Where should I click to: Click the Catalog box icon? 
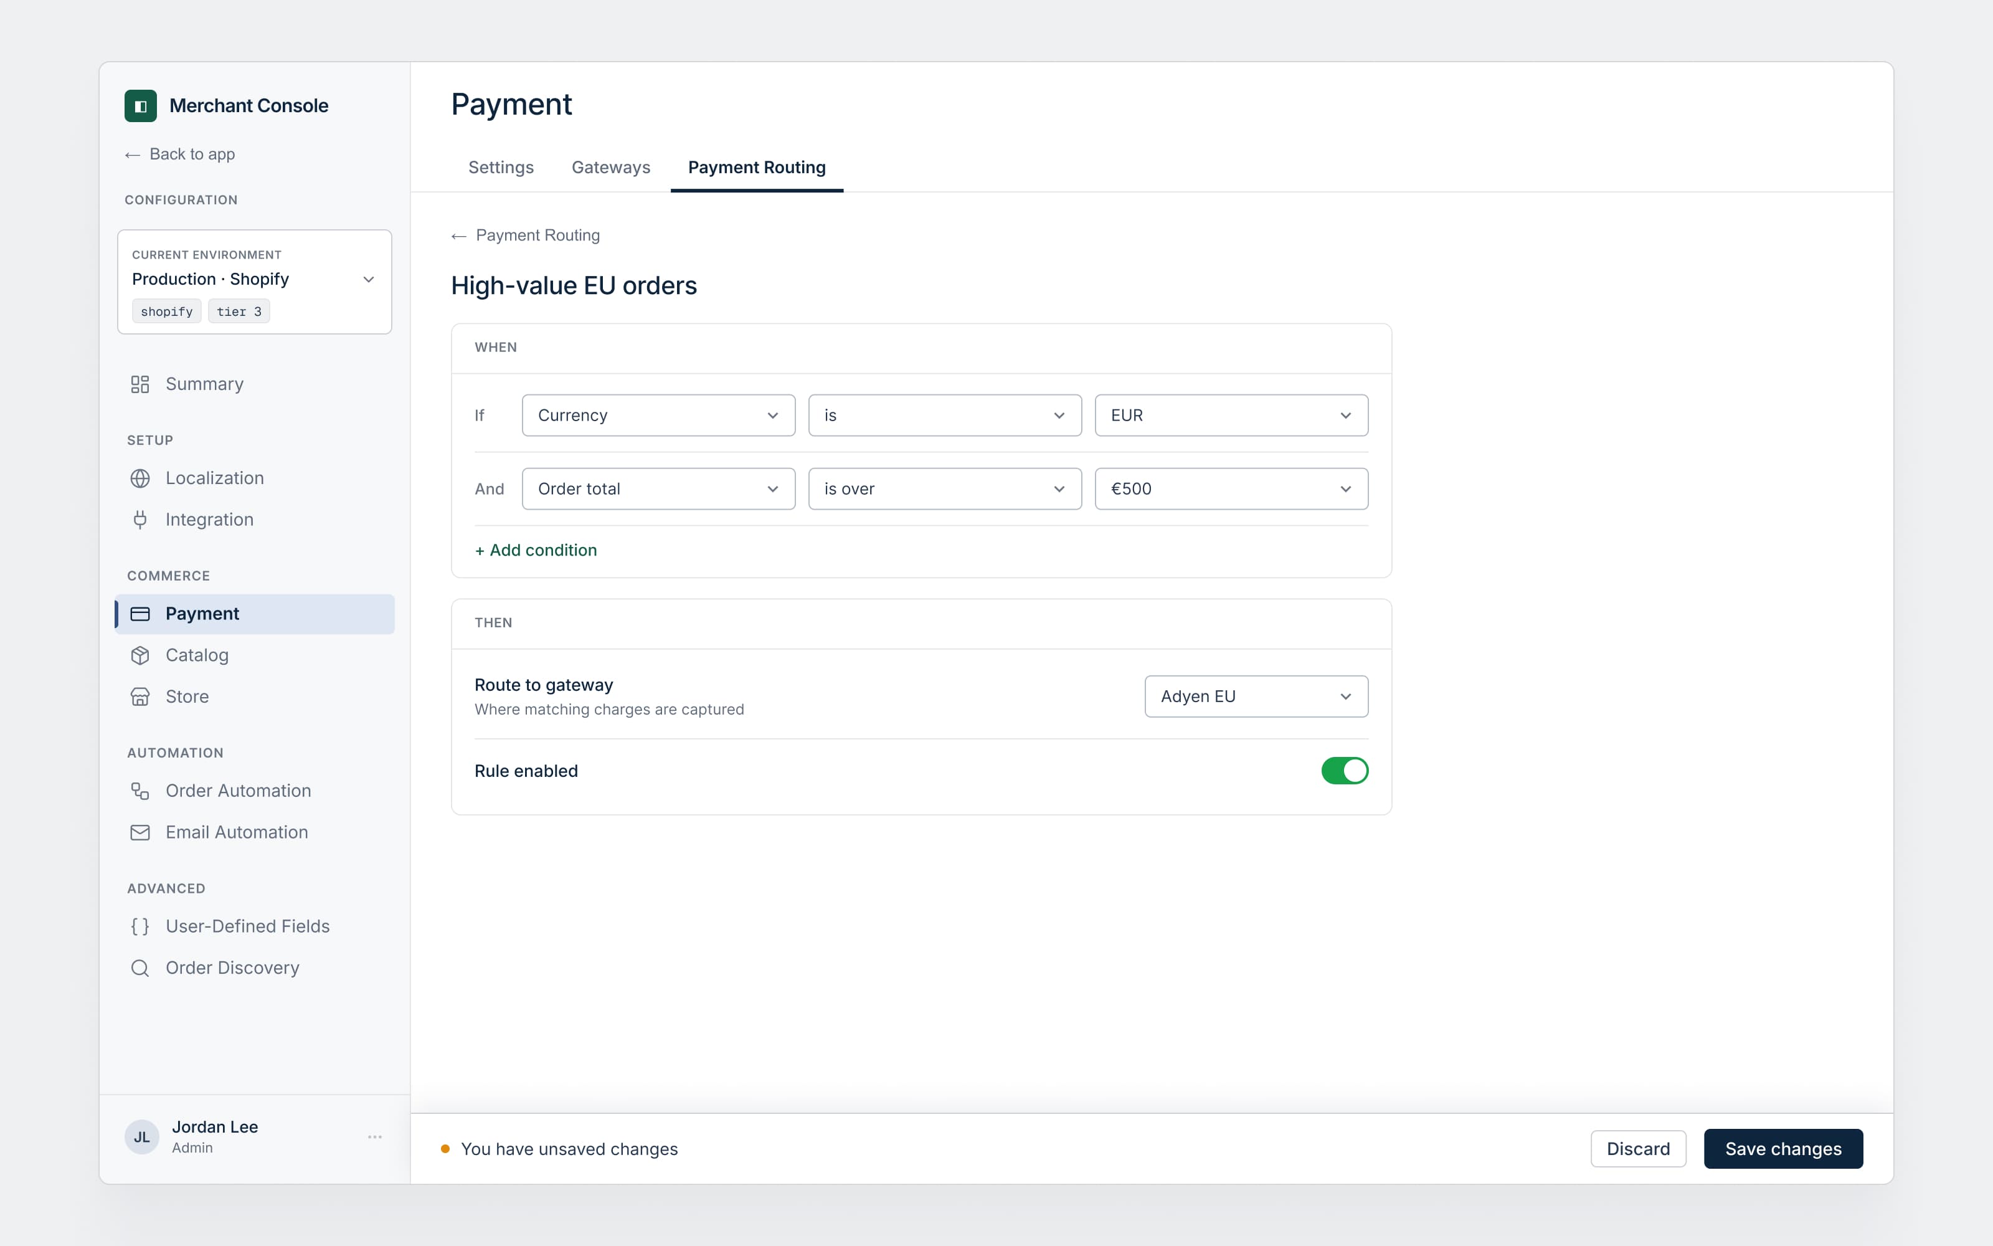click(140, 655)
